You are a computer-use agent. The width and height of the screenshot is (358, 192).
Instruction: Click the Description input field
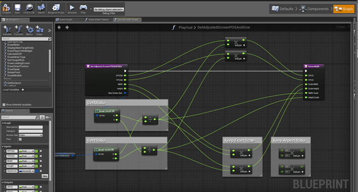[31, 127]
